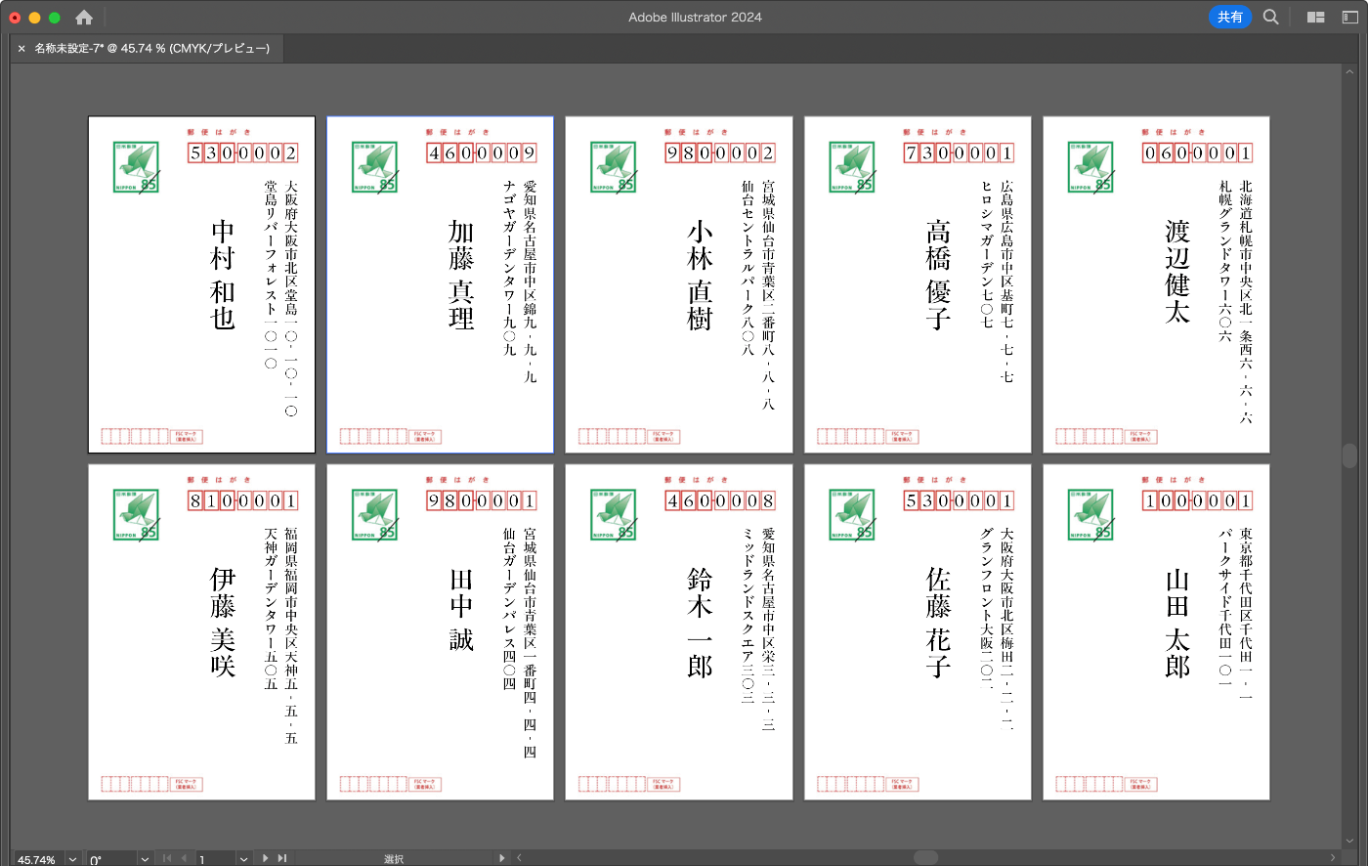Select the address line 仙台ガーデンパレス
This screenshot has width=1368, height=866.
(x=509, y=588)
